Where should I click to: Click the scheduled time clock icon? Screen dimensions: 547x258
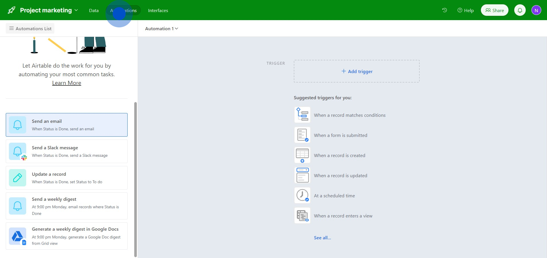[302, 196]
